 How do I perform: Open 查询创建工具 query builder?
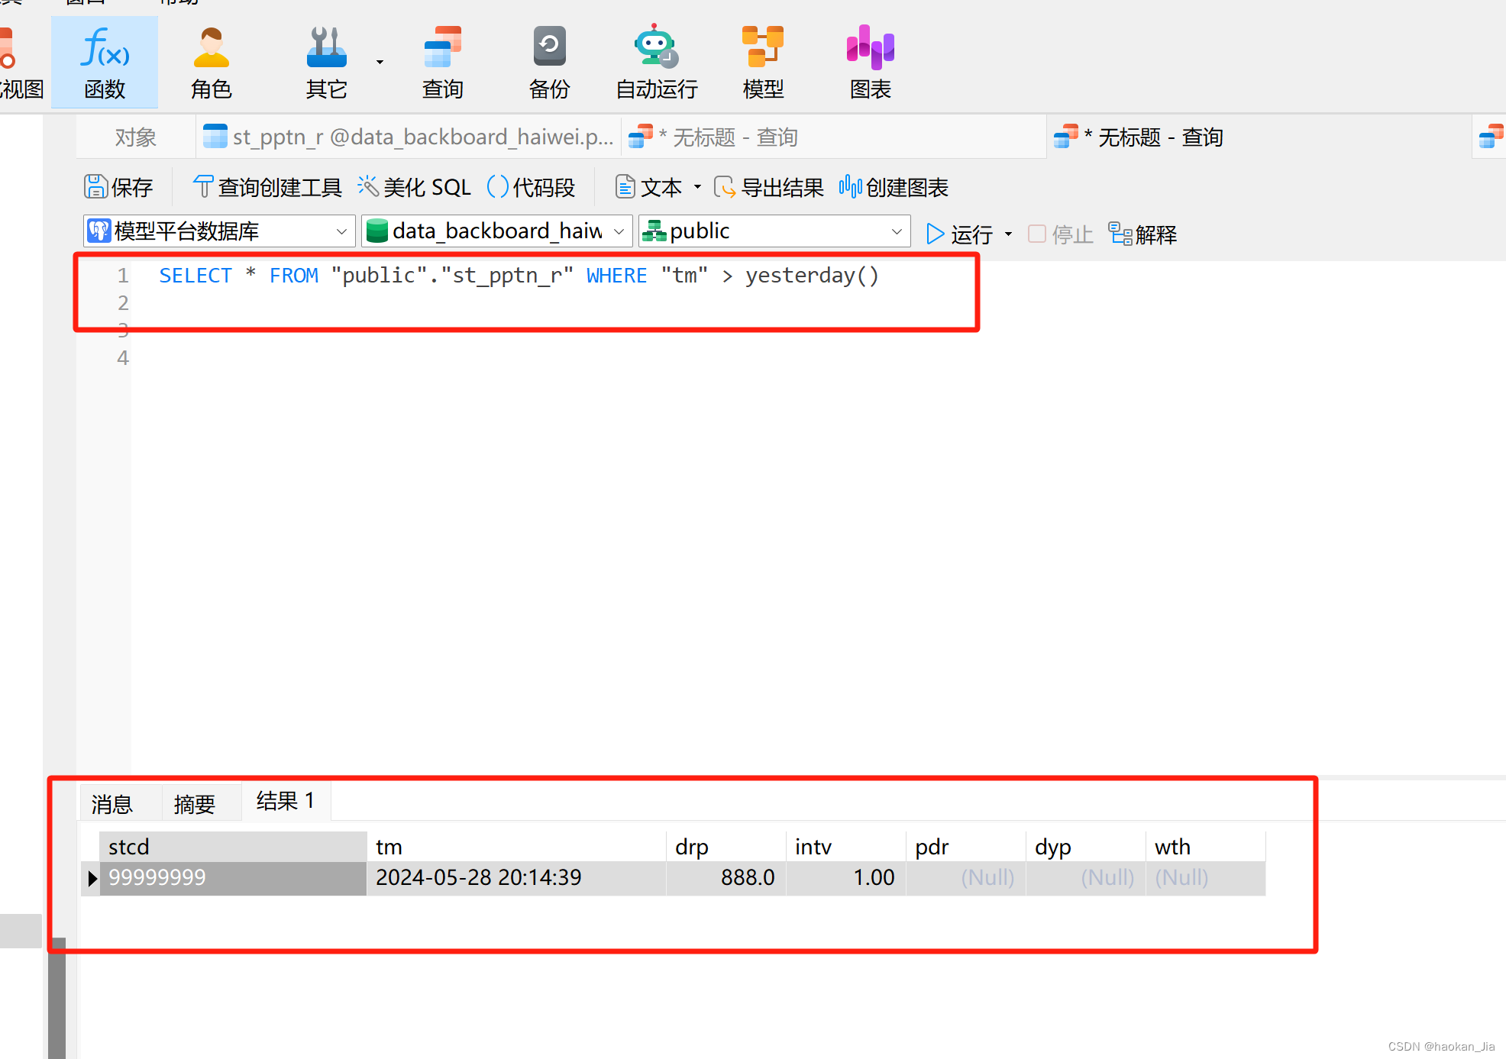[267, 187]
